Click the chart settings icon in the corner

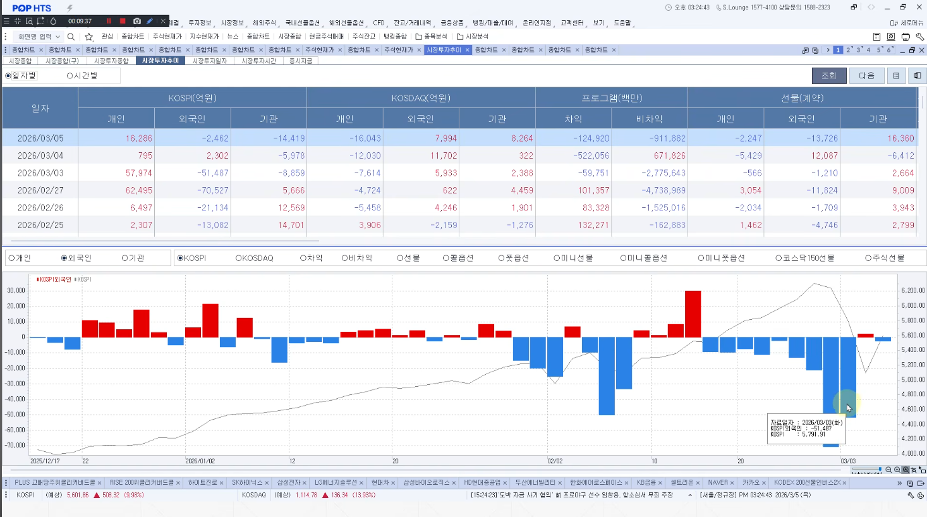[x=922, y=470]
